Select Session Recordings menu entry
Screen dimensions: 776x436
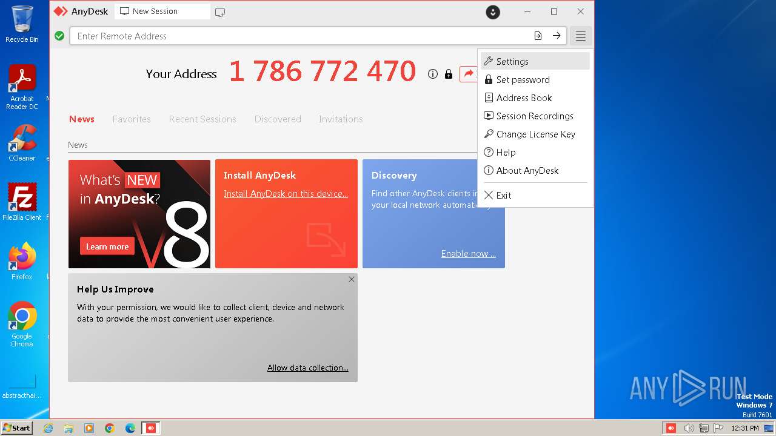(x=535, y=116)
